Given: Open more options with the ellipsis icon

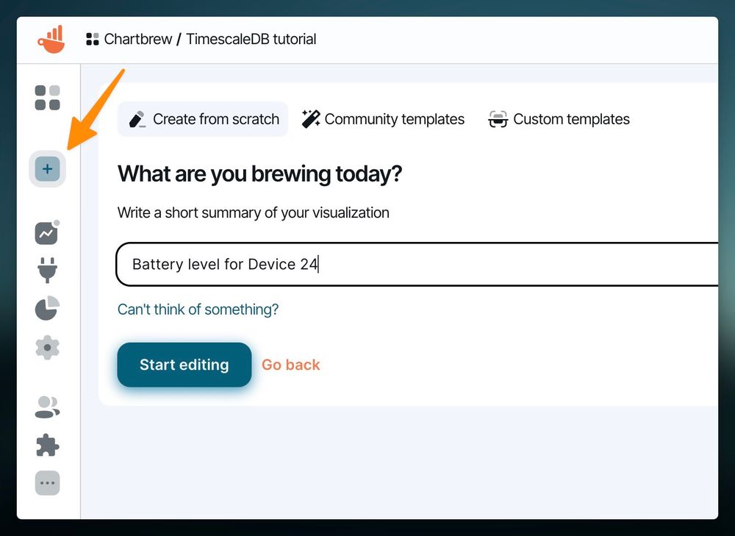Looking at the screenshot, I should click(46, 483).
